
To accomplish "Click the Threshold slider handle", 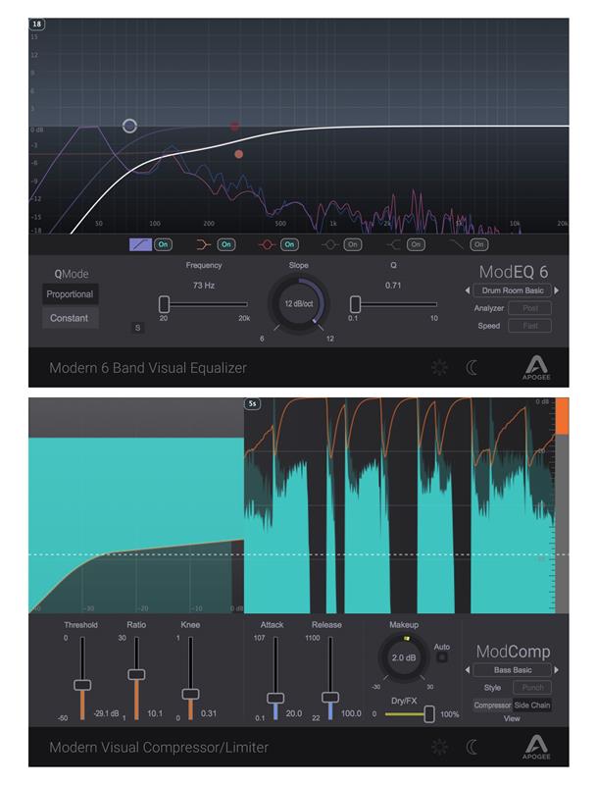I will pos(82,684).
